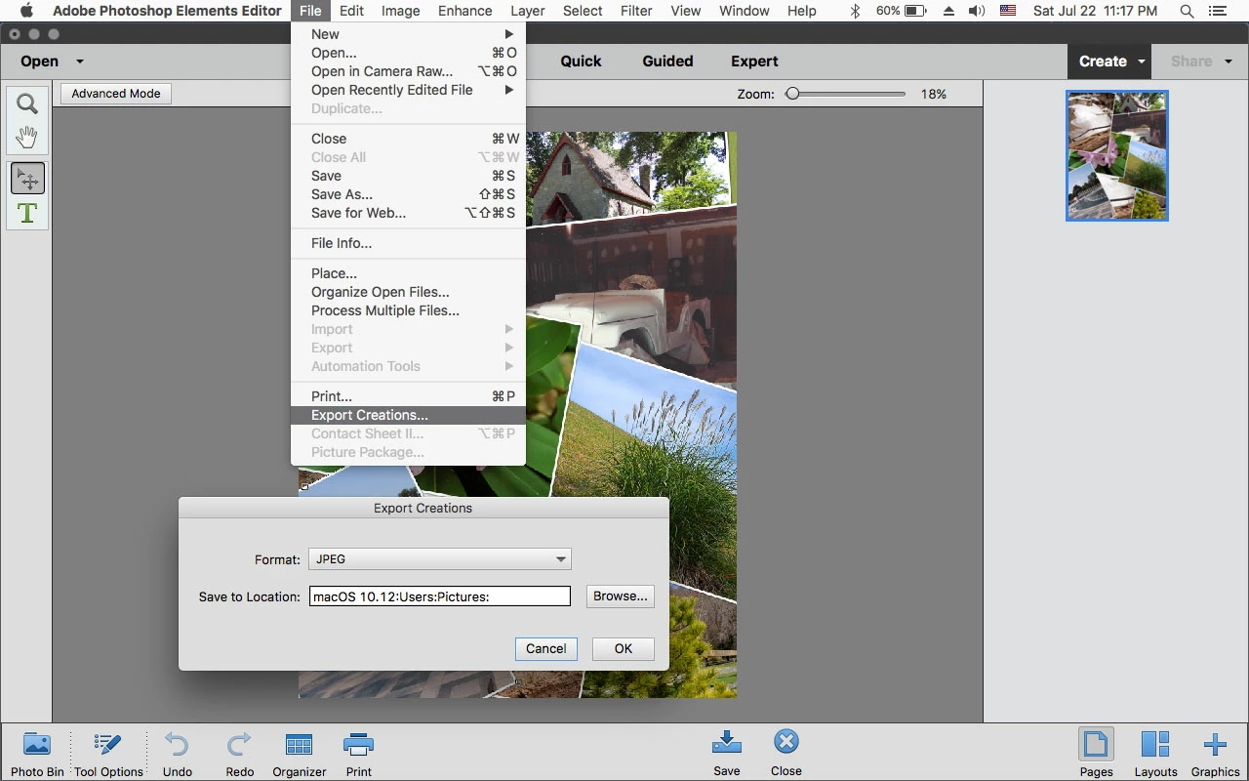
Task: Choose Print menu item
Action: pos(408,396)
